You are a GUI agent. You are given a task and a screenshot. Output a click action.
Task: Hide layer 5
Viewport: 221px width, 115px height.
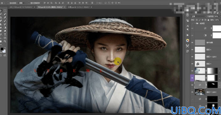pos(192,50)
